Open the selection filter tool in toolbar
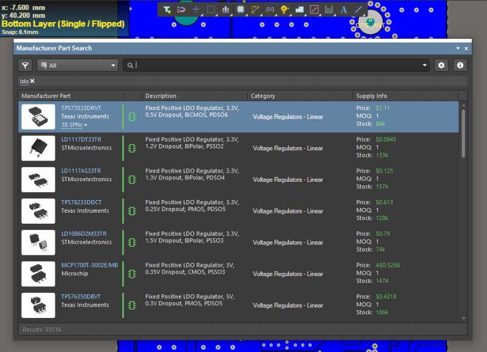487x352 pixels. [166, 10]
